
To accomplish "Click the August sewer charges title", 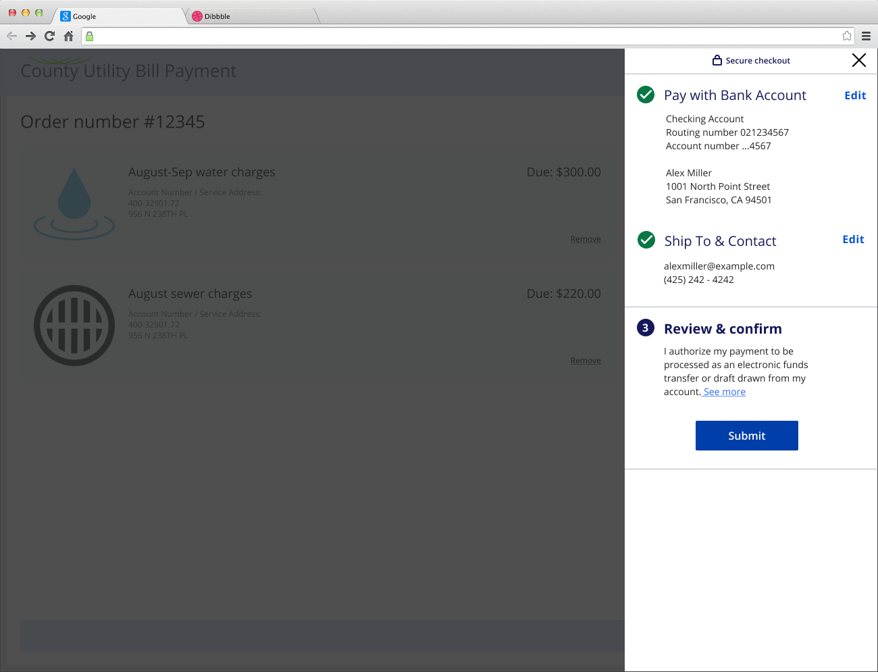I will click(x=190, y=294).
